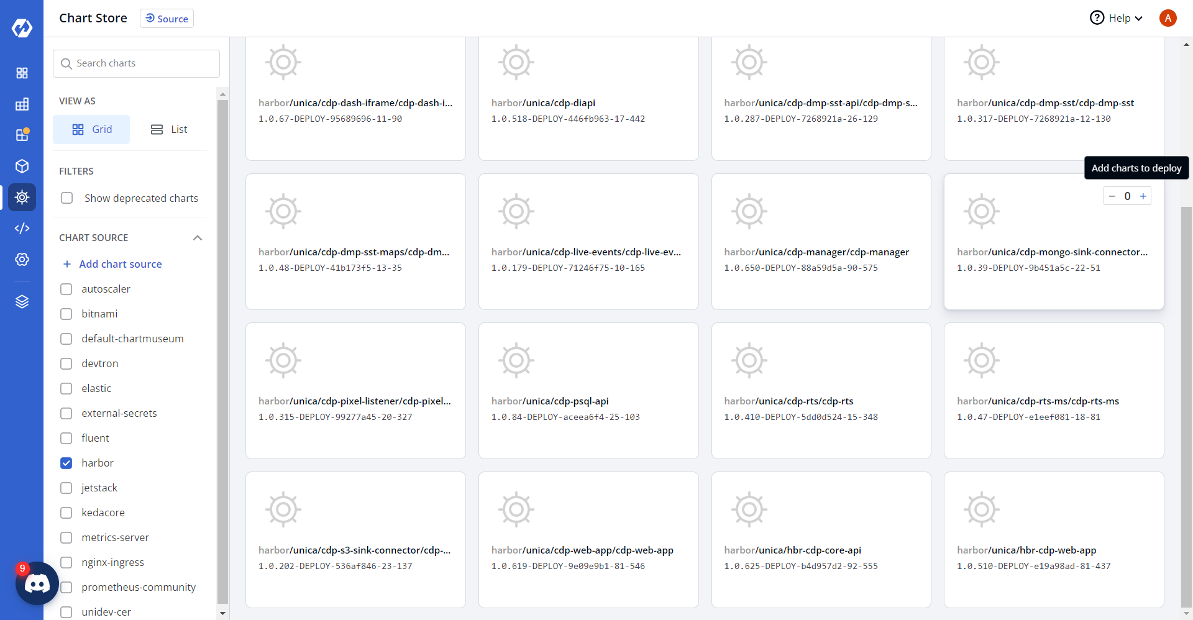Check the nginx-ingress source

click(x=66, y=562)
